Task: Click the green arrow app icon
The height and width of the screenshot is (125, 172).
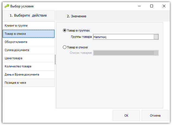Action: [7, 6]
